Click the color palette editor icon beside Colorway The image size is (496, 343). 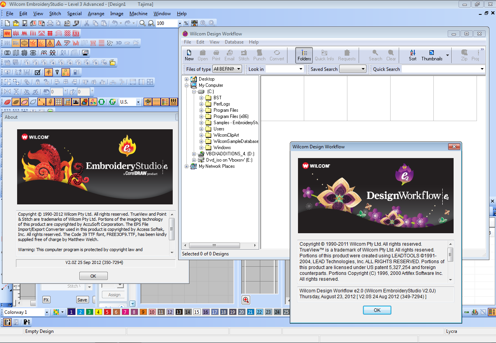tap(56, 312)
